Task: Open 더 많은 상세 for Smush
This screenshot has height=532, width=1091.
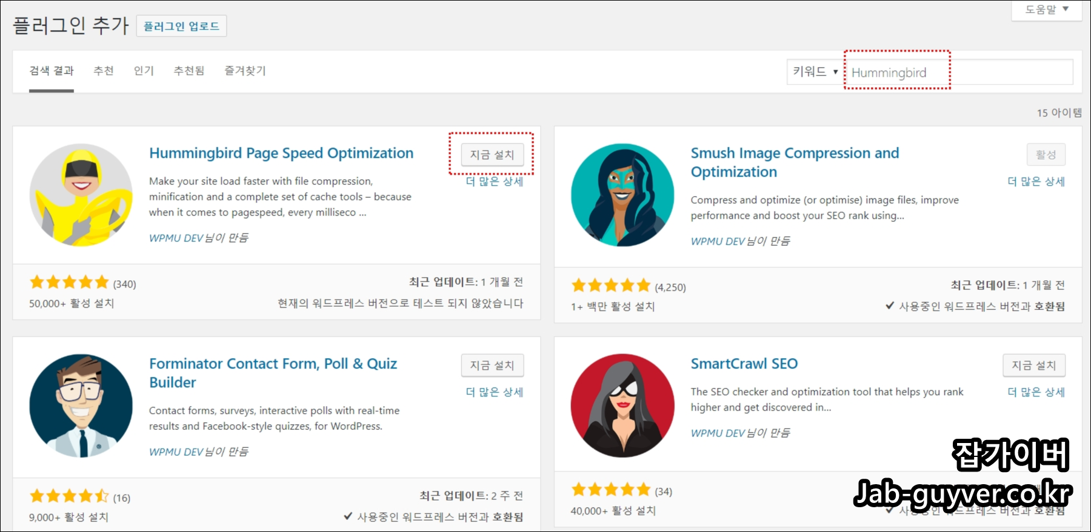Action: click(x=1036, y=182)
